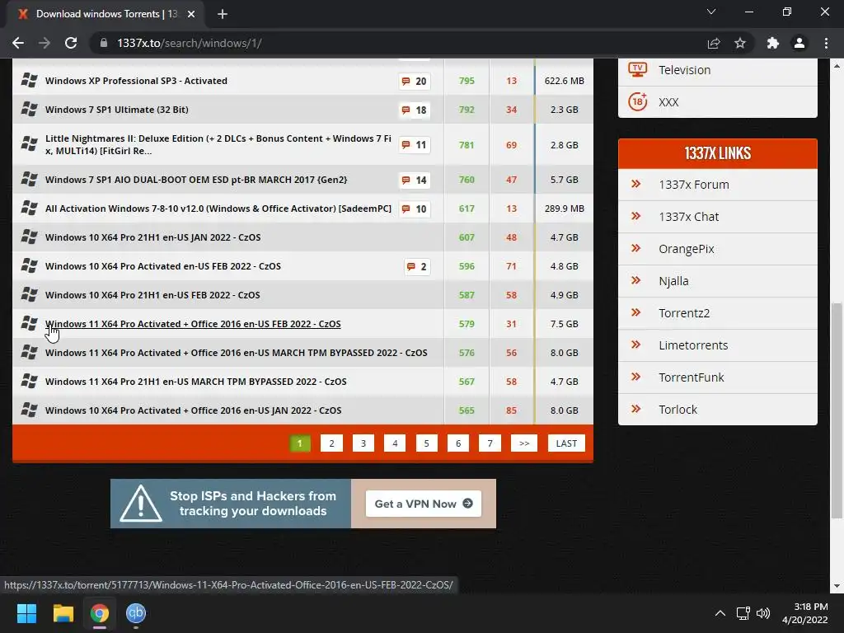Bookmark this page with the star icon

[x=740, y=43]
